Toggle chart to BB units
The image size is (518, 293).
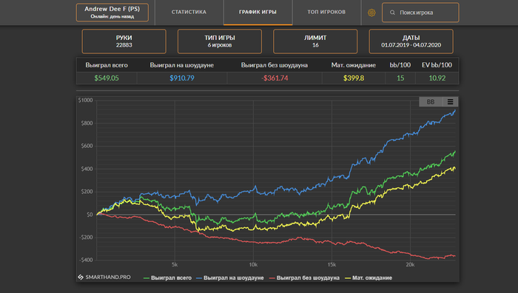click(x=431, y=102)
